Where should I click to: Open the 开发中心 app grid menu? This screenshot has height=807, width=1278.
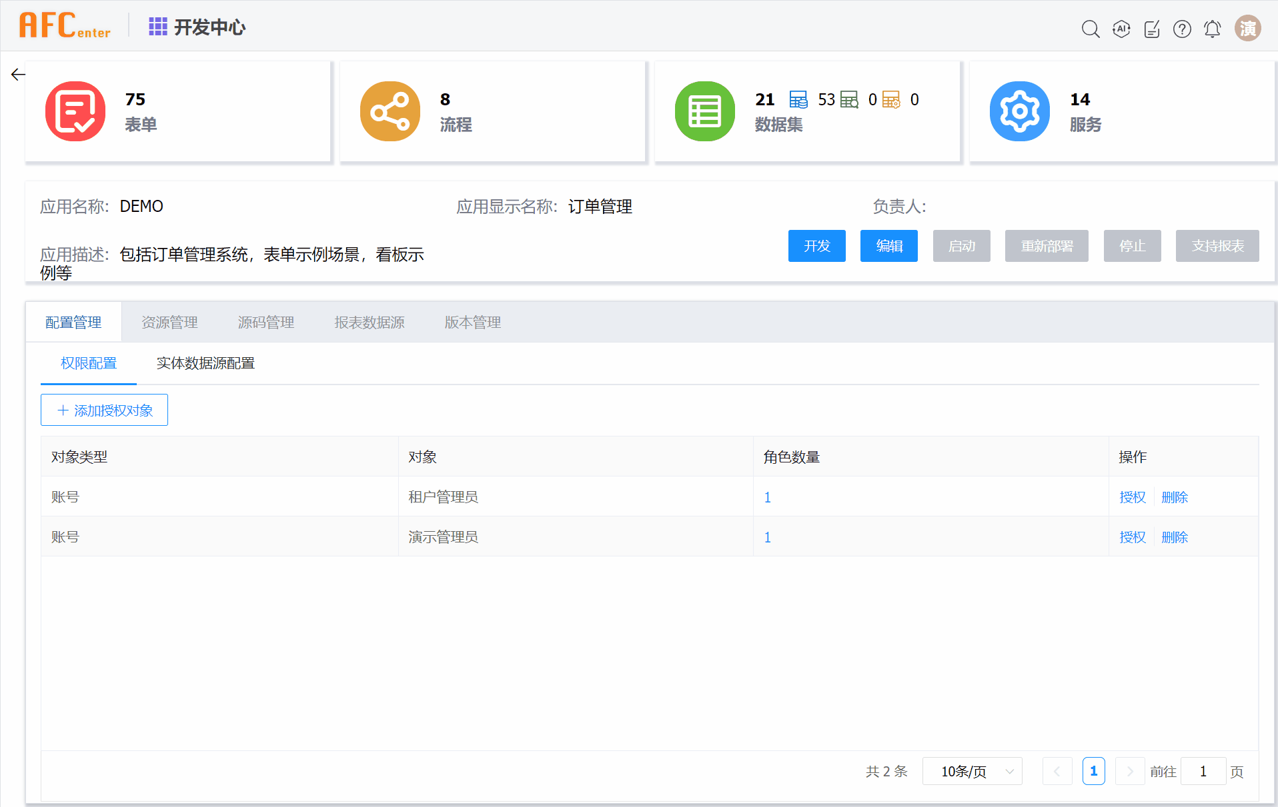(x=157, y=27)
